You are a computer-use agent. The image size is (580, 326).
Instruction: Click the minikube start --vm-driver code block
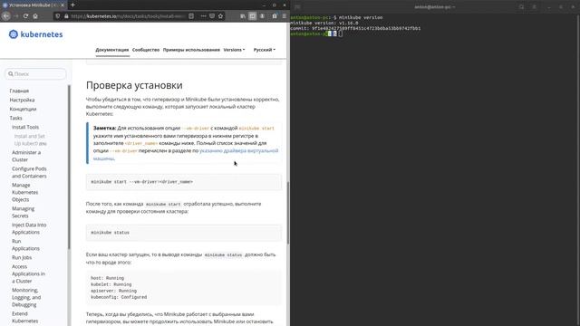pos(183,182)
